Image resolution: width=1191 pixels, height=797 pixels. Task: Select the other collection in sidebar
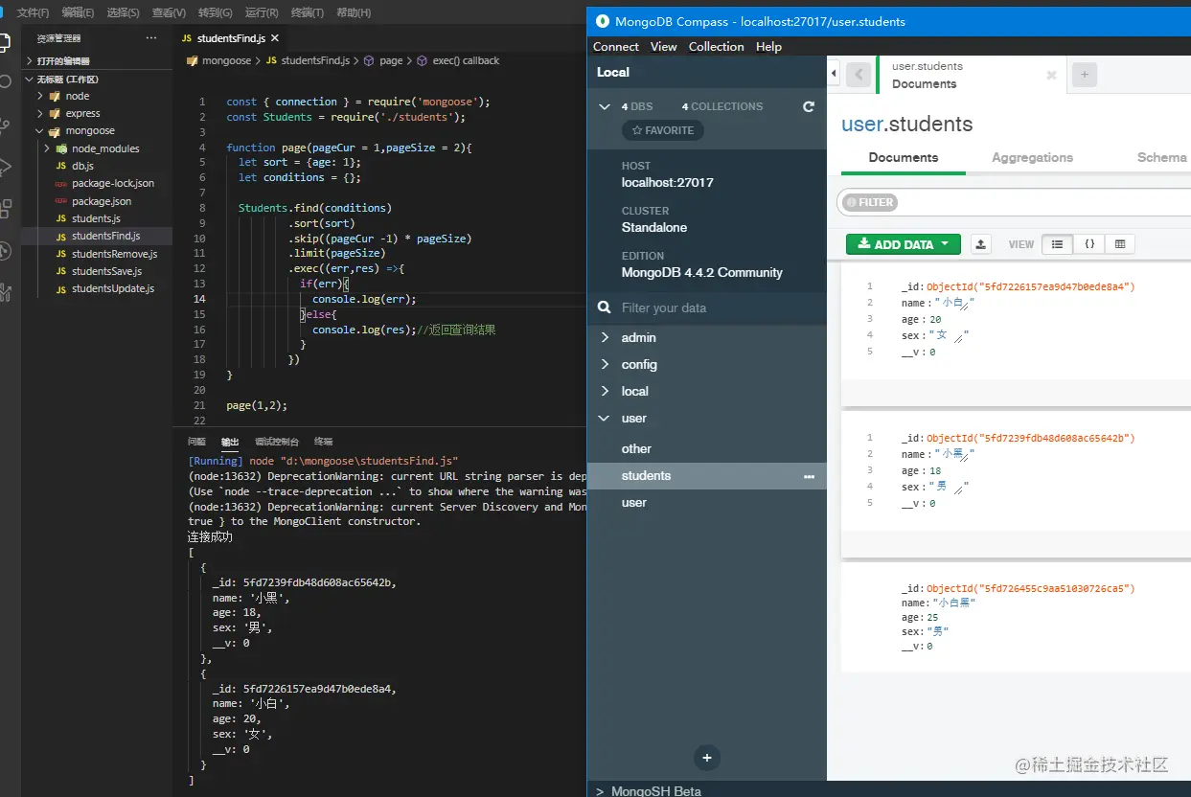(x=636, y=448)
